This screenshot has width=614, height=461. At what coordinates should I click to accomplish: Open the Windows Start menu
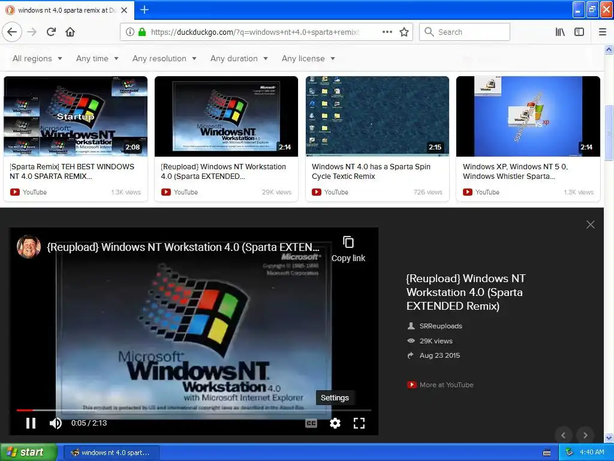[29, 453]
